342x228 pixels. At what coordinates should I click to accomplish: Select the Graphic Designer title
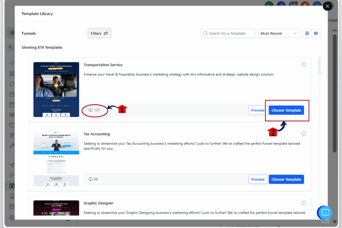(x=99, y=203)
